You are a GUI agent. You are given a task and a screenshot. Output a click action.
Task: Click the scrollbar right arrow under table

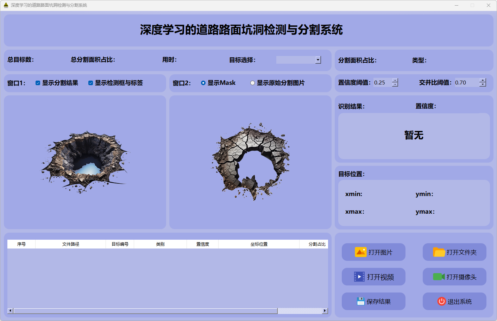[325, 311]
